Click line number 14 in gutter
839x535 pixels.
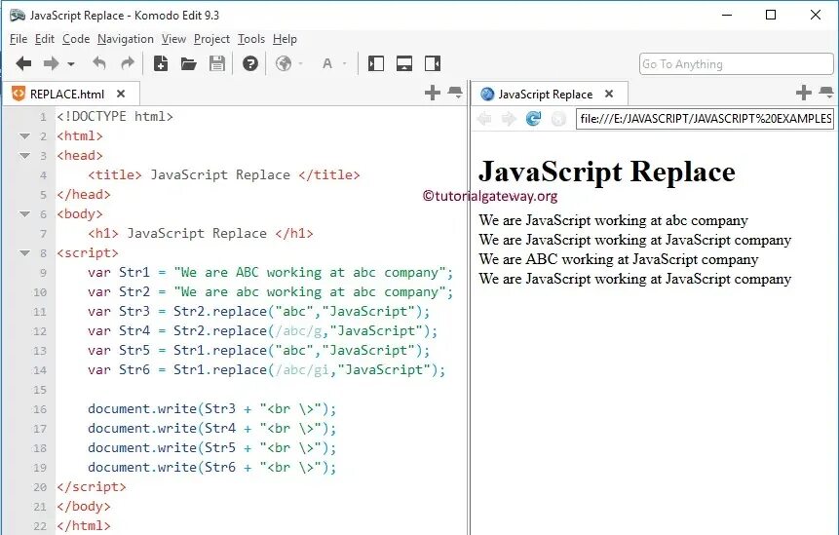(x=40, y=370)
